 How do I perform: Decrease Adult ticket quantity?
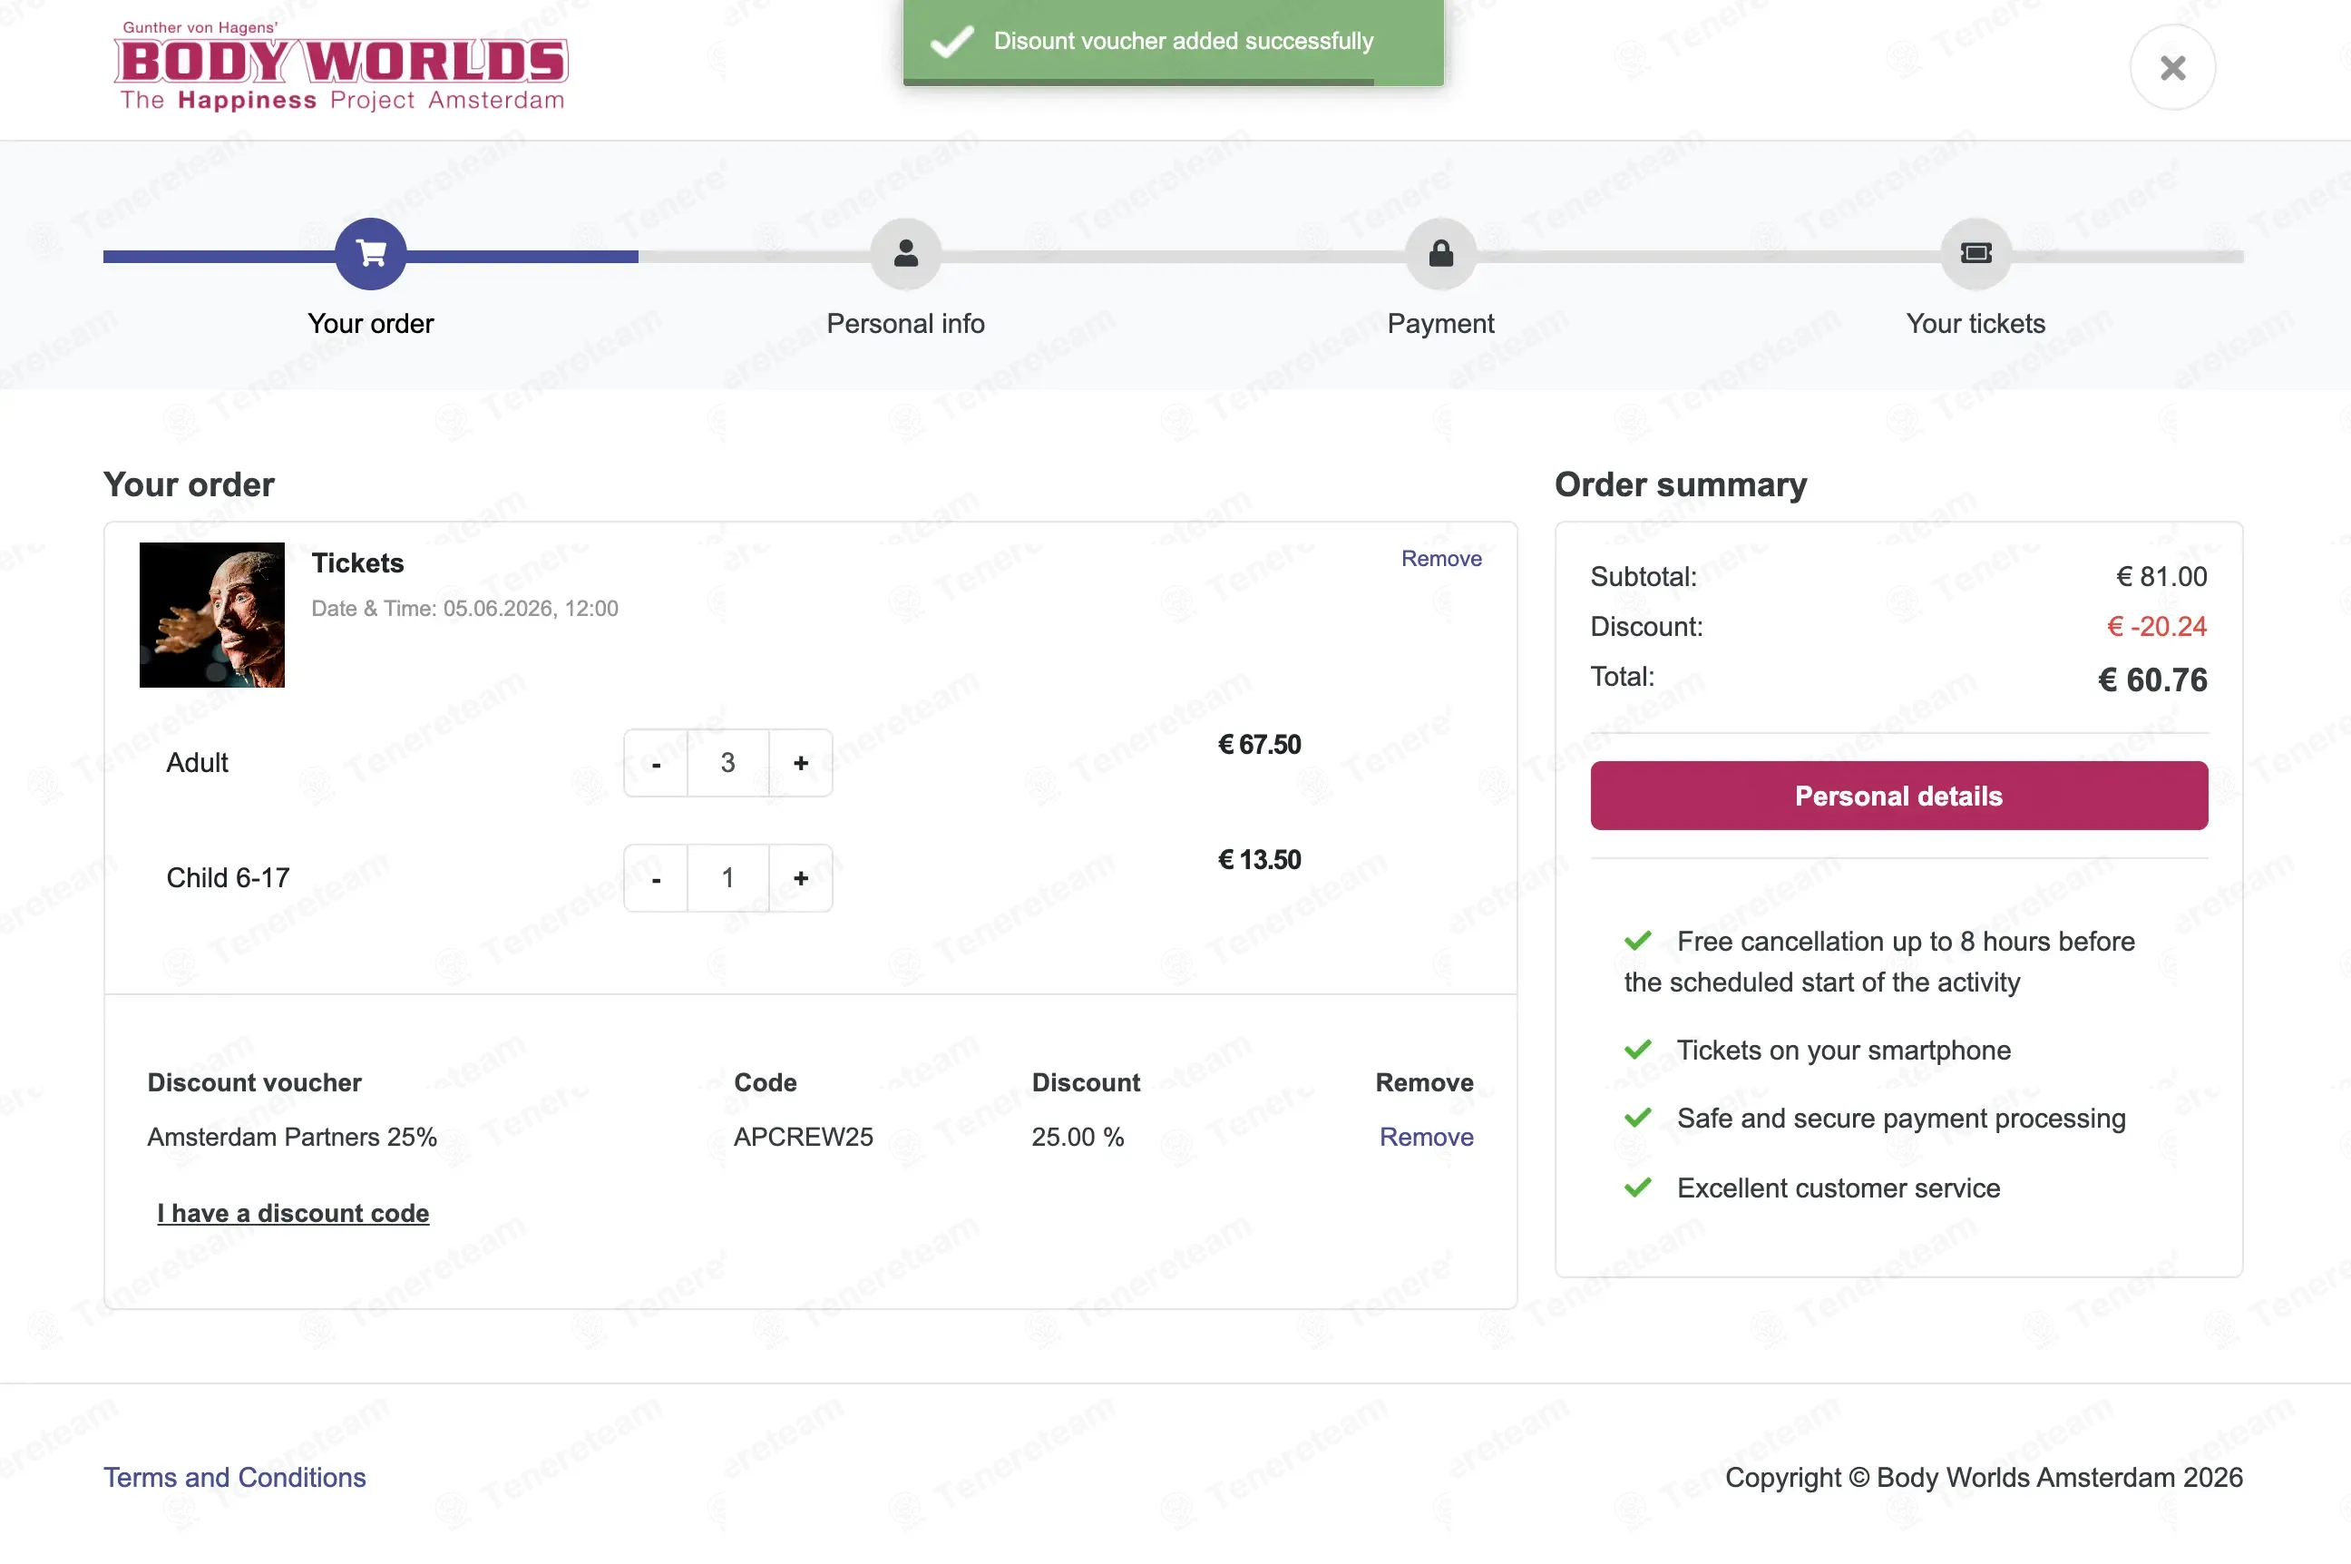(656, 763)
